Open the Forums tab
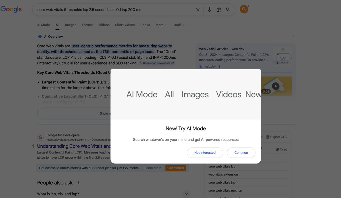The height and width of the screenshot is (198, 341). tap(88, 25)
